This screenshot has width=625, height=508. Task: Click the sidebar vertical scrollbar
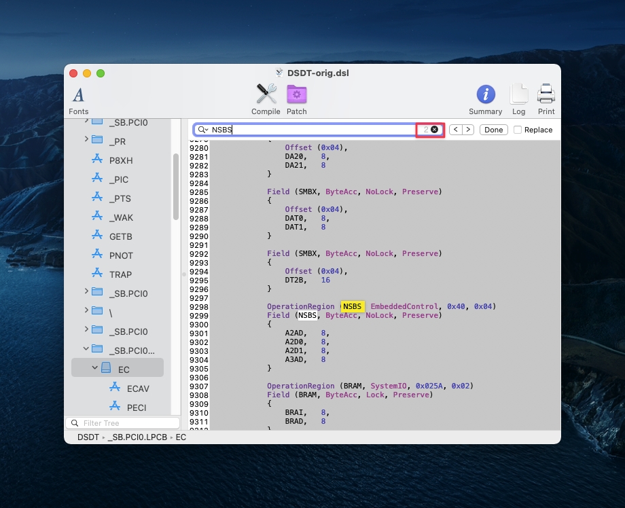(176, 187)
